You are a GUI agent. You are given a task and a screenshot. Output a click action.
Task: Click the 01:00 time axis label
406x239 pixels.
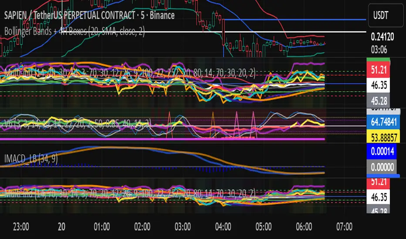pos(102,227)
